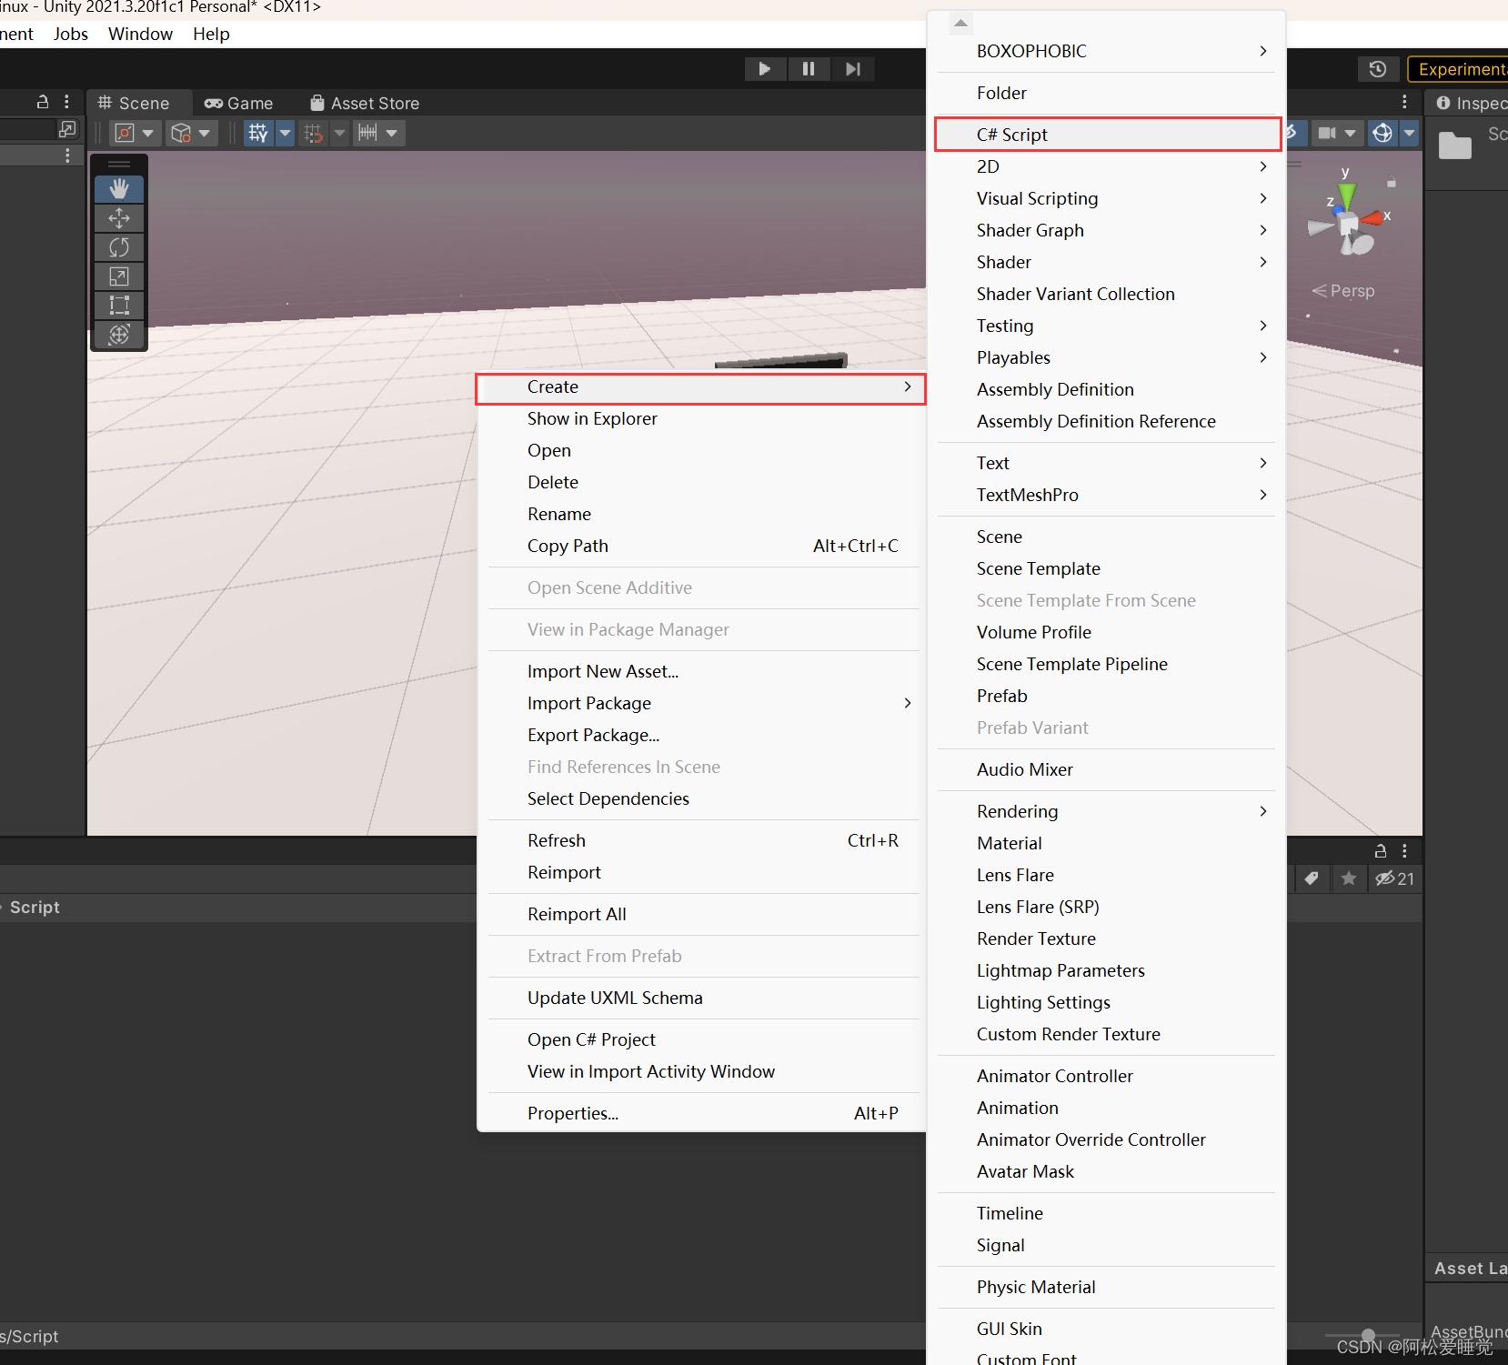Click the pivot/center tool handle icon

click(125, 134)
